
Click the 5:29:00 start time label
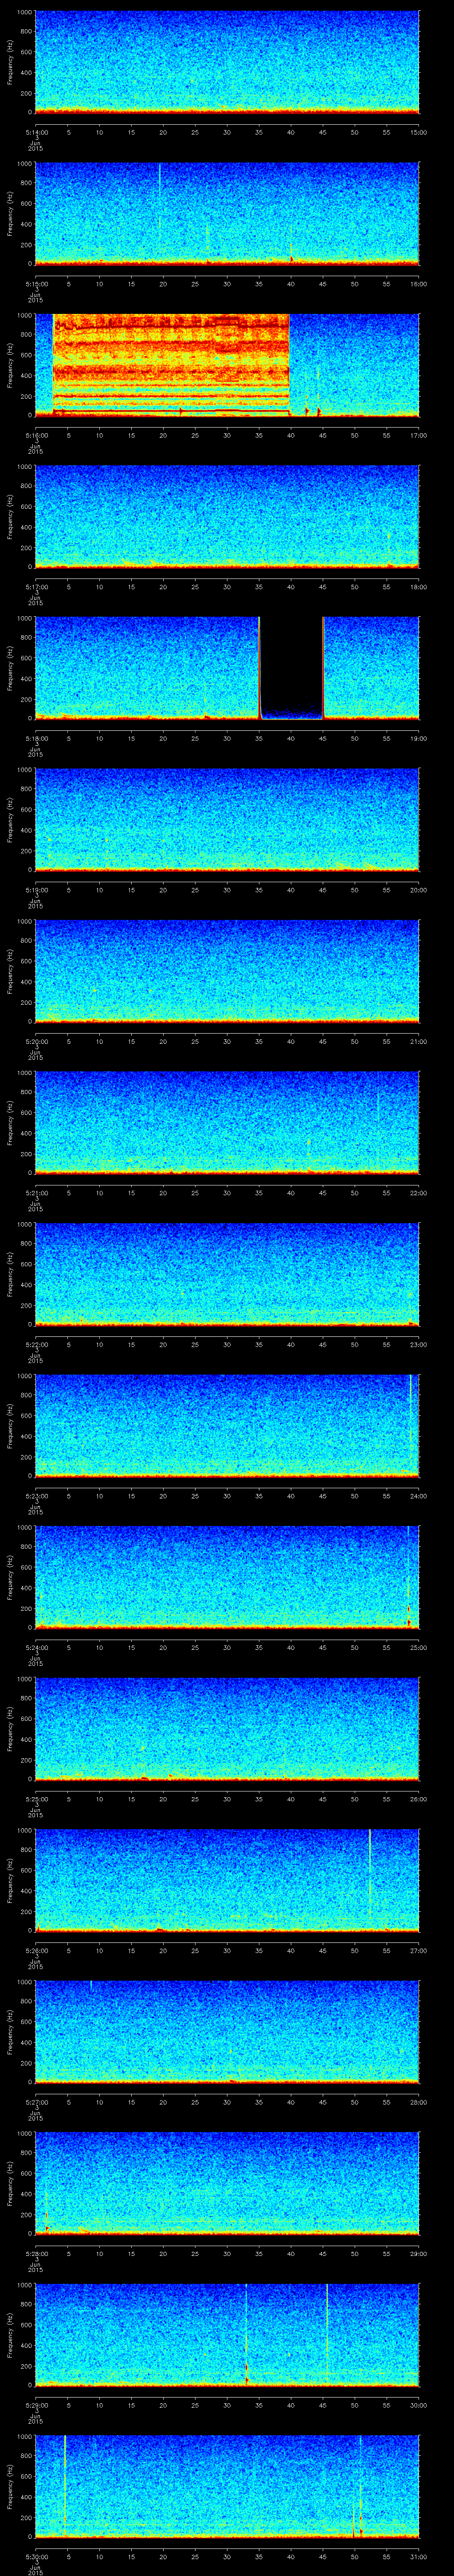tap(37, 2404)
